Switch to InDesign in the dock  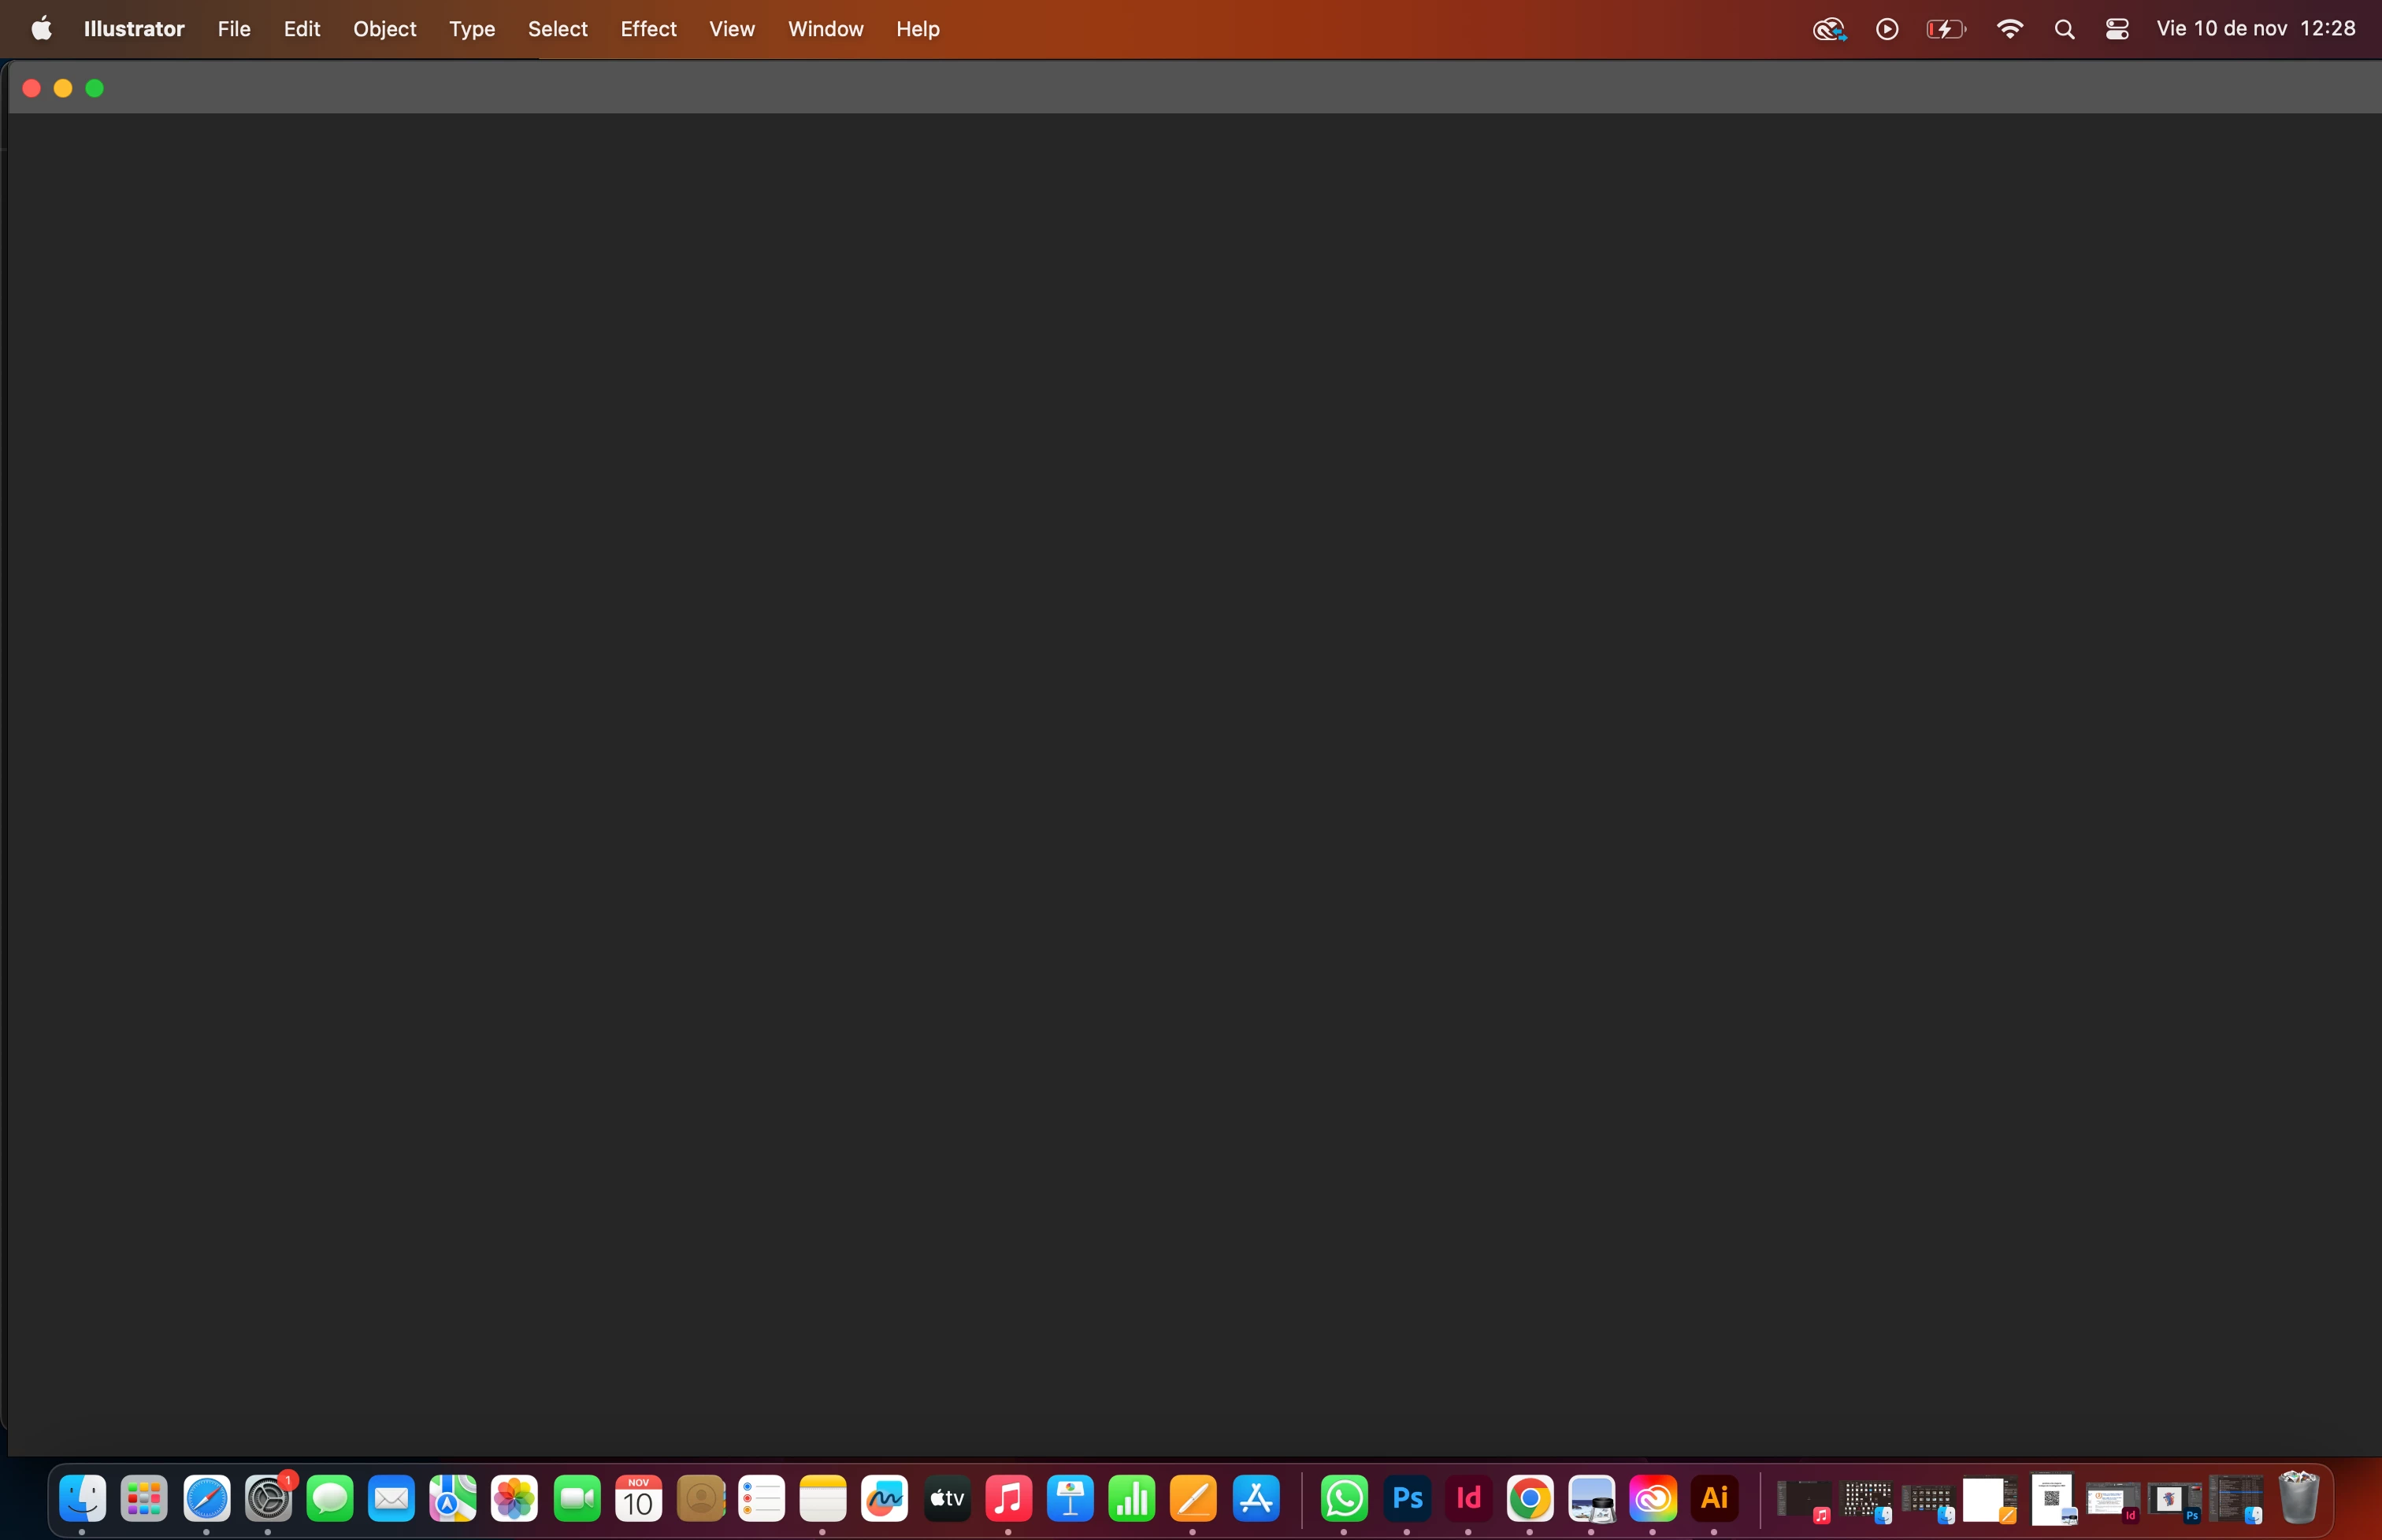tap(1467, 1498)
